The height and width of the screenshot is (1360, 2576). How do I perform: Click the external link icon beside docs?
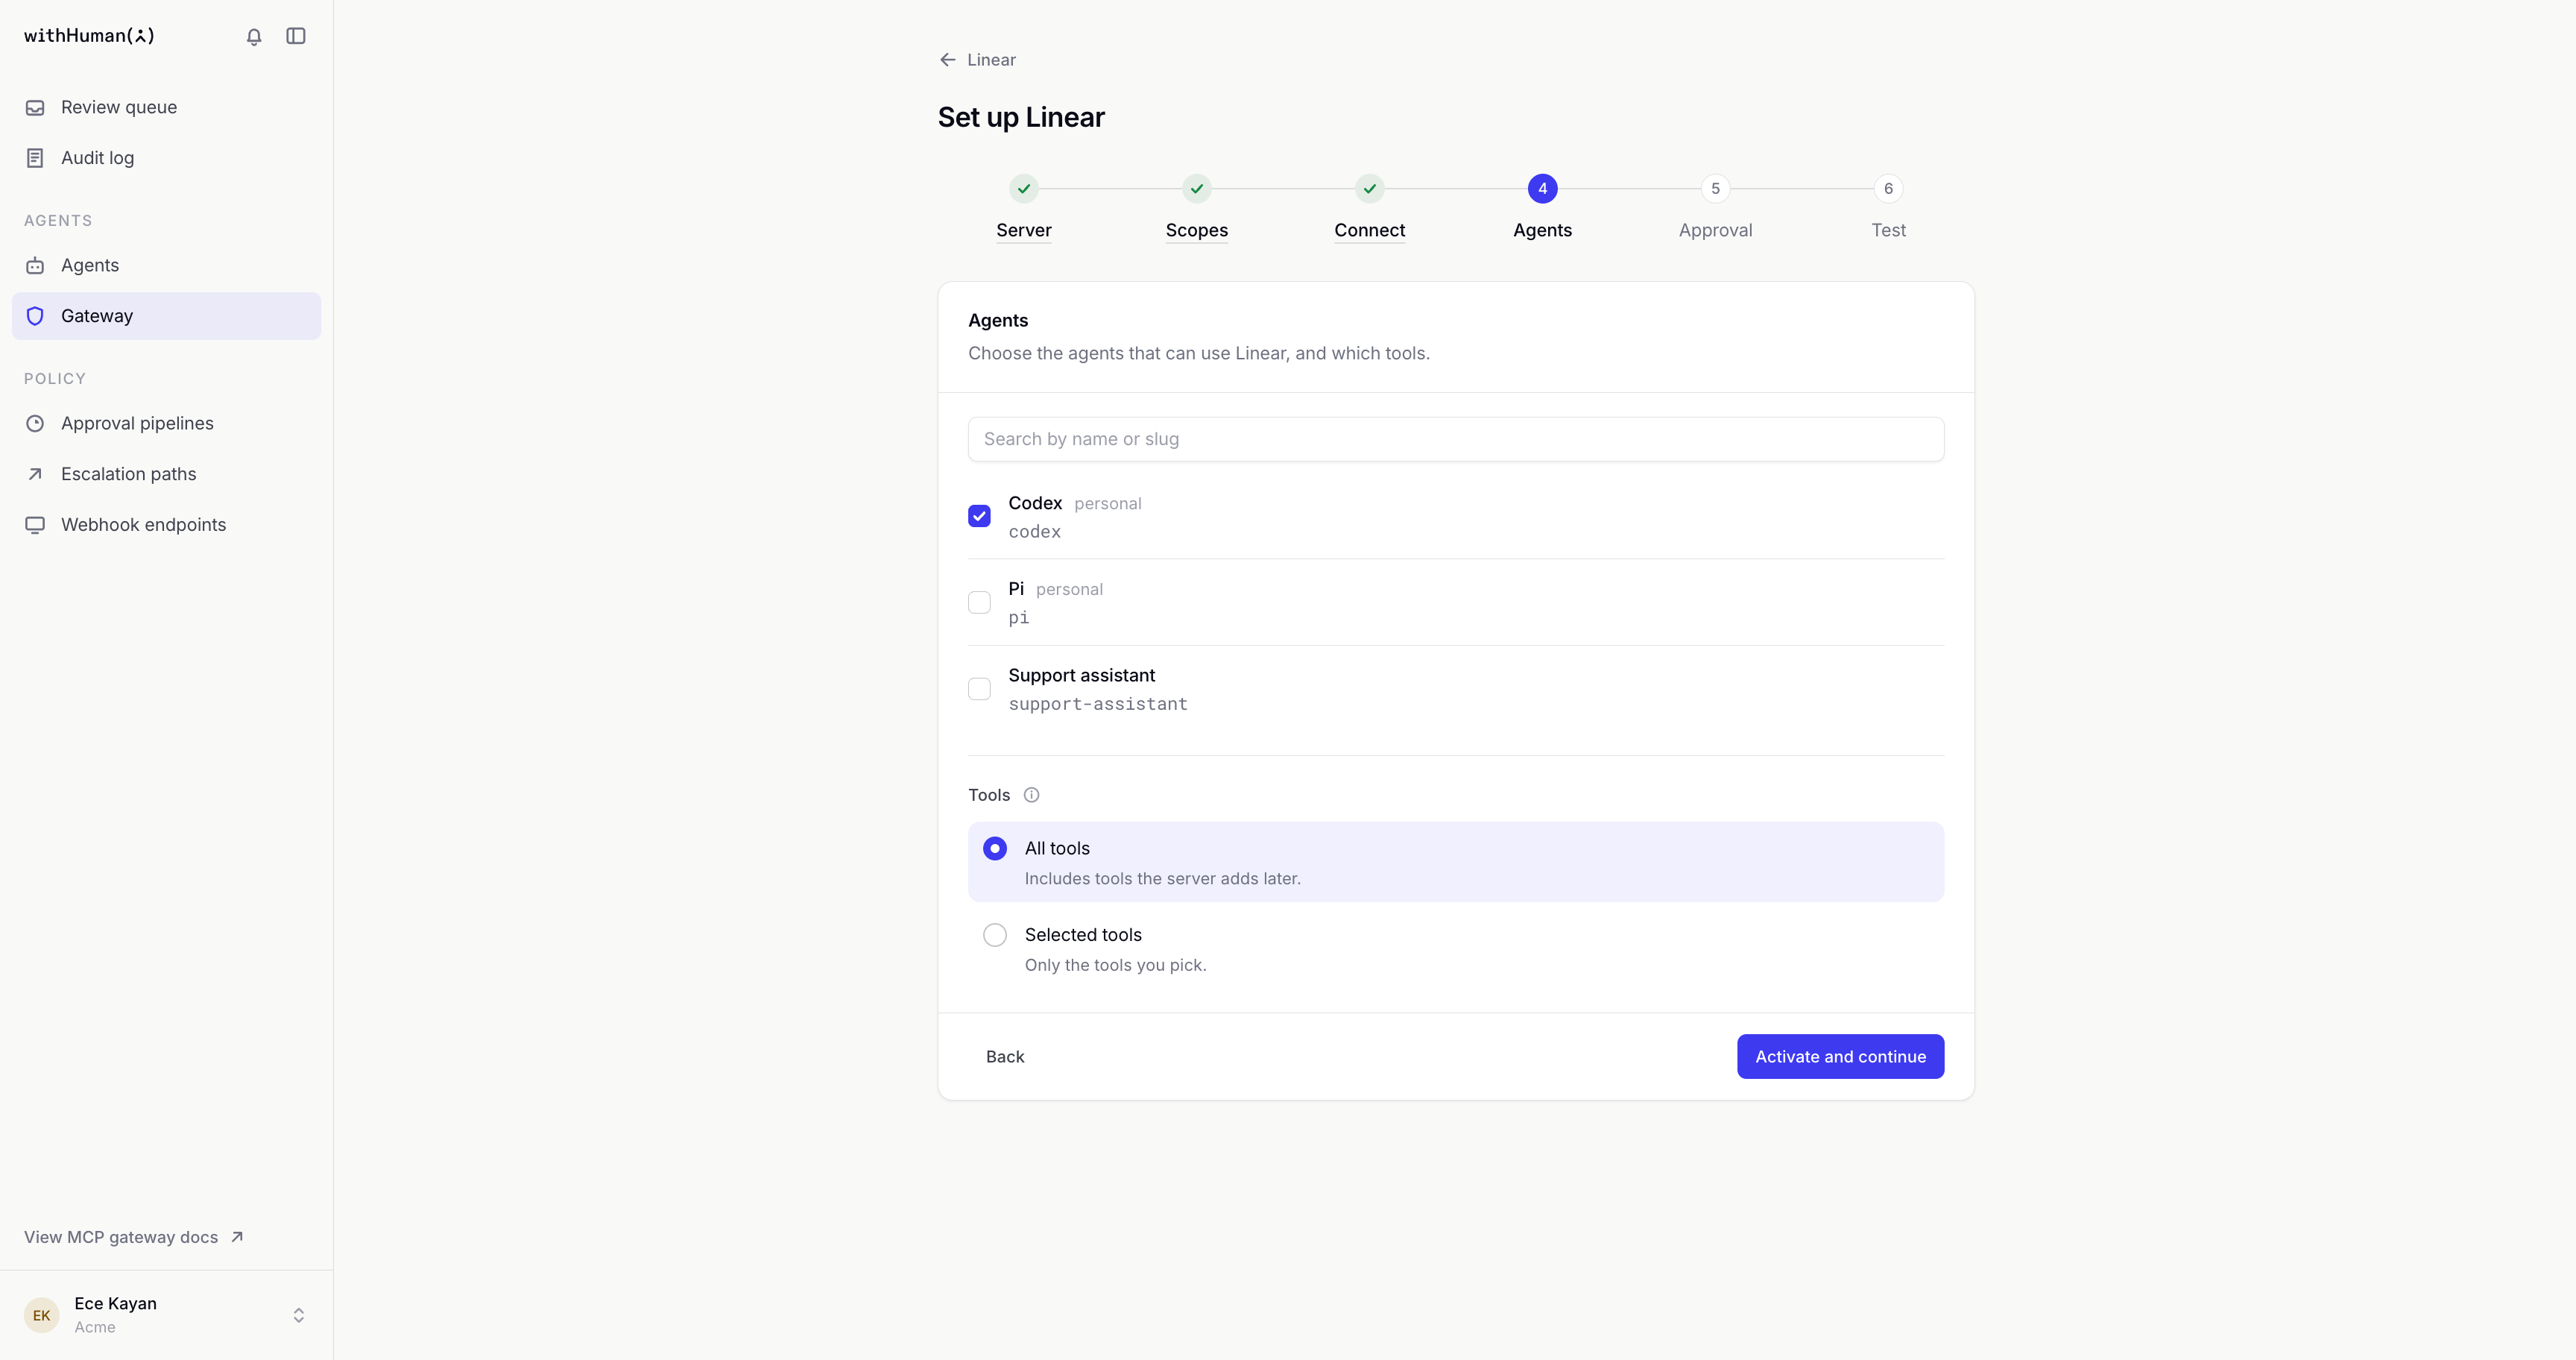237,1237
